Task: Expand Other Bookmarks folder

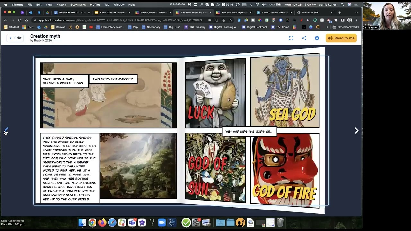Action: click(x=345, y=27)
